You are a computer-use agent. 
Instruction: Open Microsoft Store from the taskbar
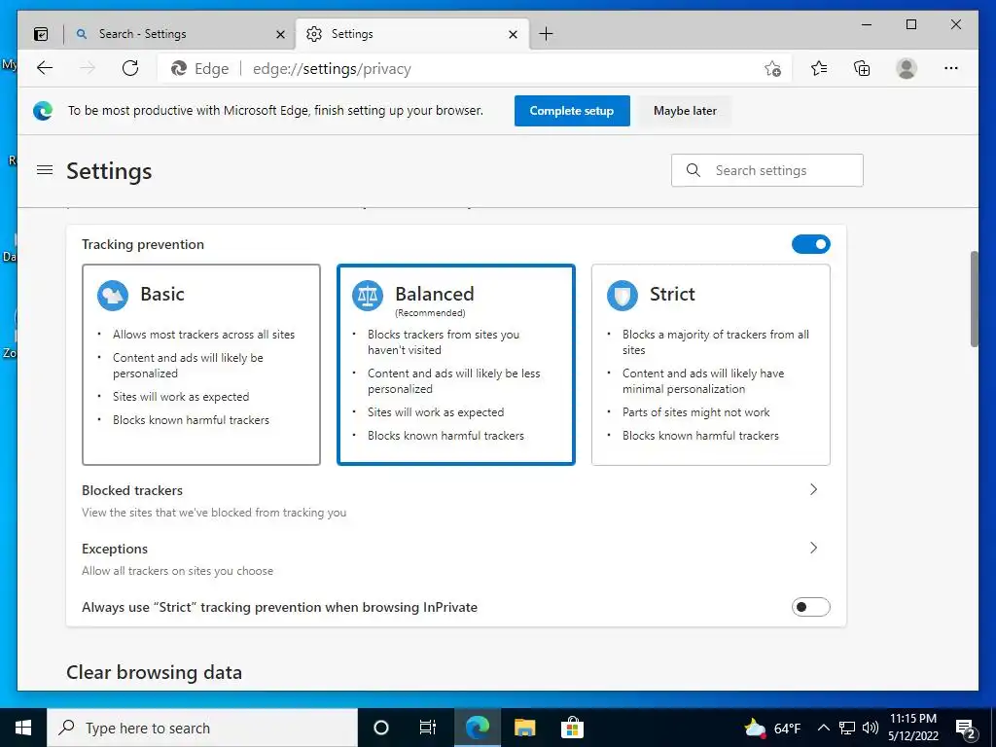coord(572,728)
